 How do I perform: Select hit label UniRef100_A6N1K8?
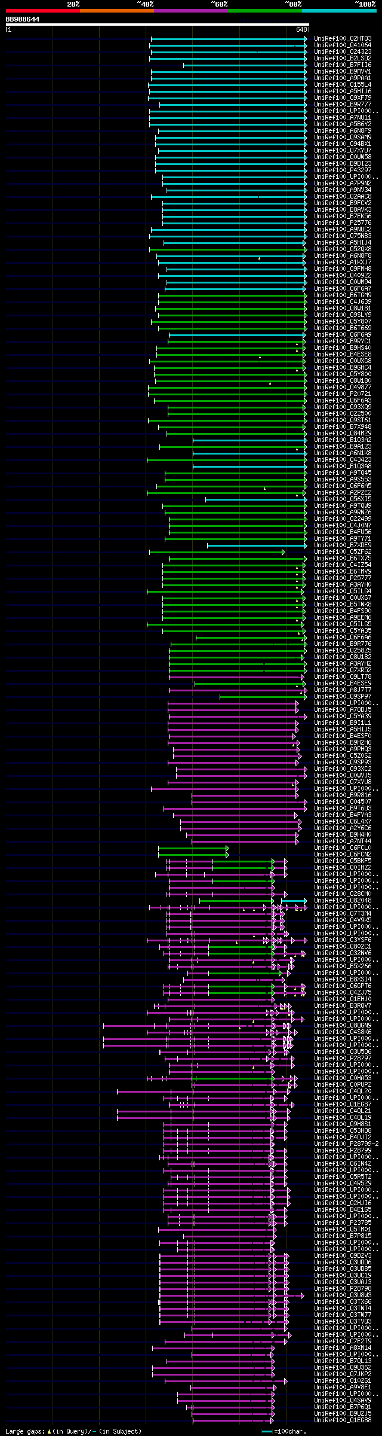[x=343, y=453]
